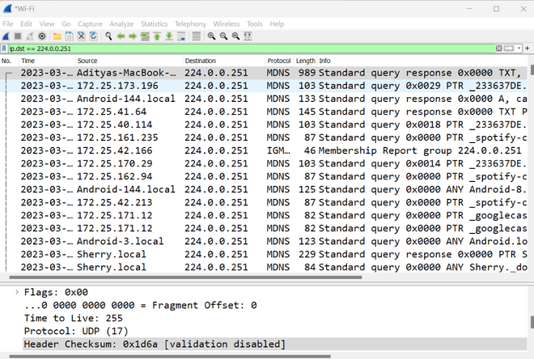
Task: Go to a specified packet number
Action: click(145, 36)
